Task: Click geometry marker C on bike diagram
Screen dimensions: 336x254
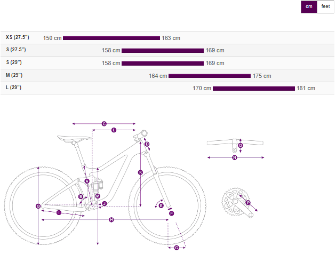Action: tap(104, 123)
